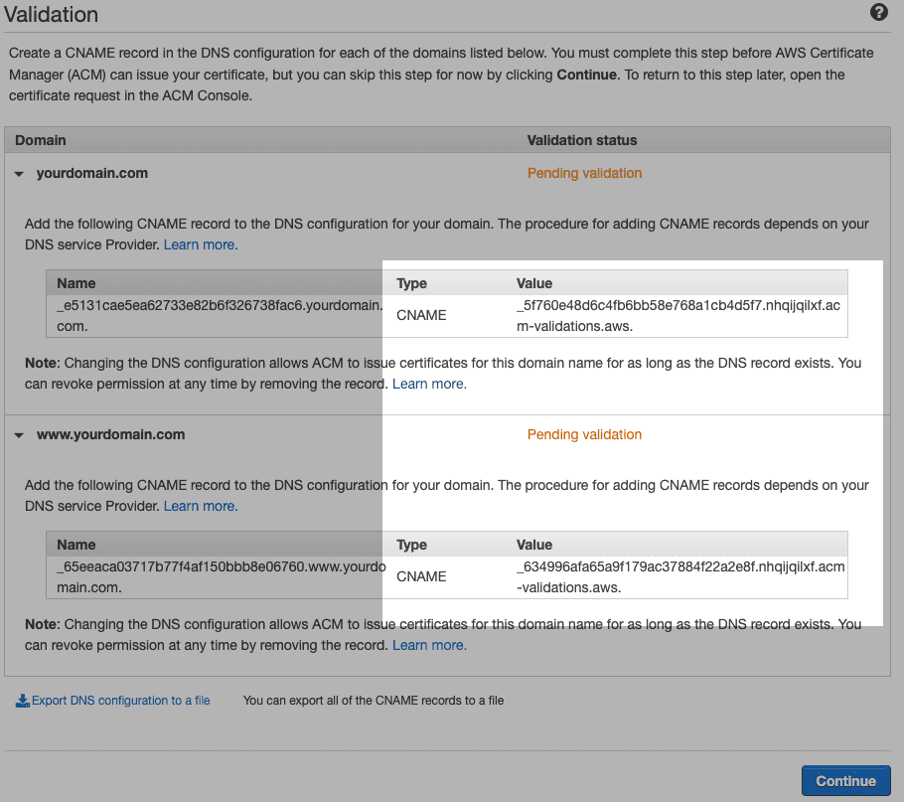Select the CNAME Value for yourdomain.com
Viewport: 904px width, 802px height.
point(666,315)
